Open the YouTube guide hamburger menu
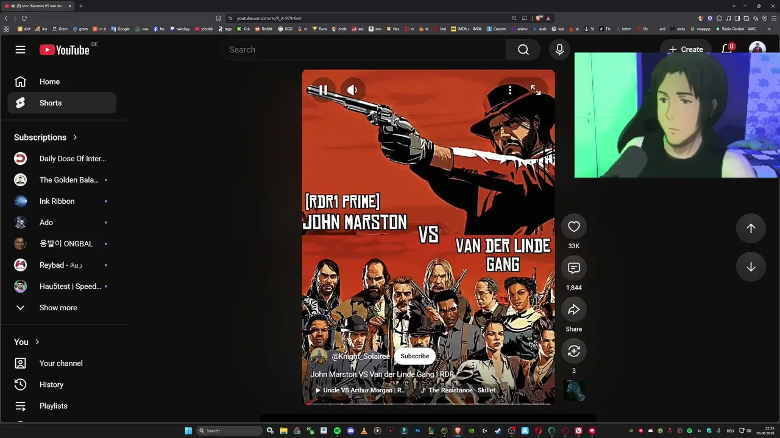This screenshot has width=780, height=438. pyautogui.click(x=20, y=50)
